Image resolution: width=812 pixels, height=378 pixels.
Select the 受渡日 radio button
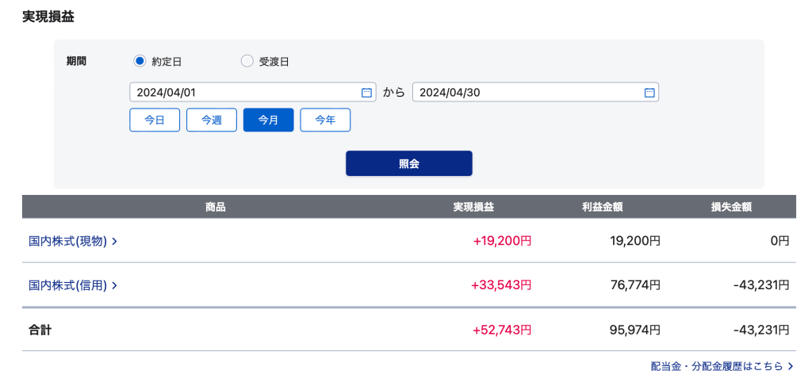tap(247, 61)
